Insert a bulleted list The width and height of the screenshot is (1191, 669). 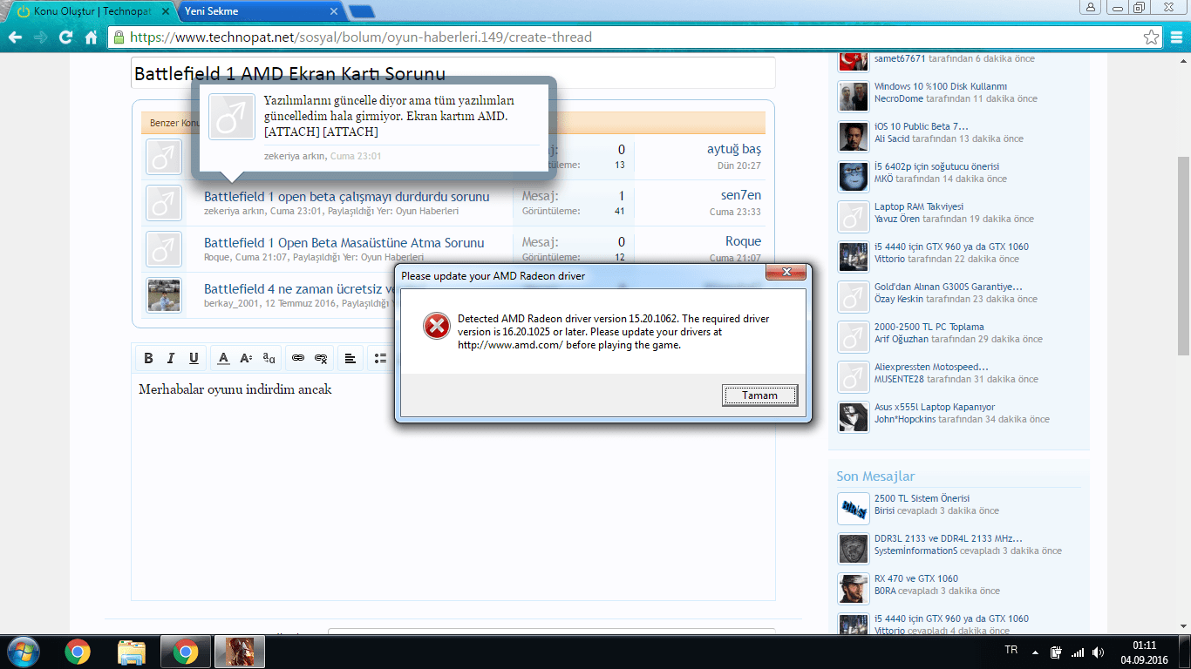(379, 358)
